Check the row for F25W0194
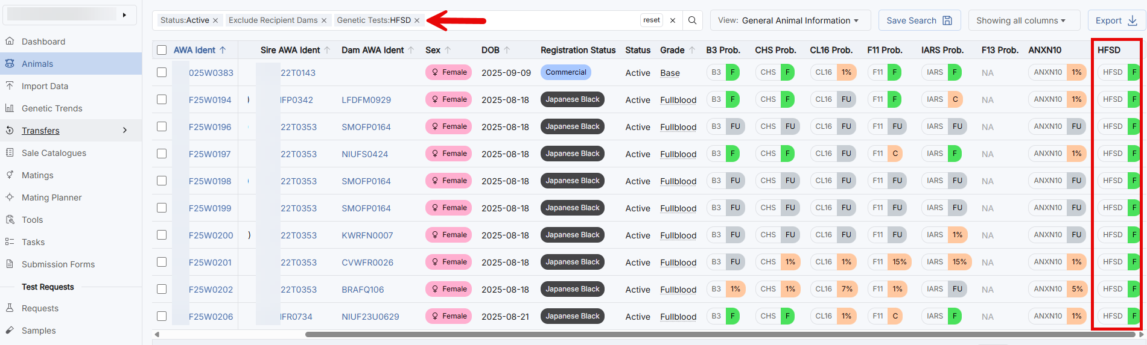Image resolution: width=1147 pixels, height=345 pixels. pos(162,99)
